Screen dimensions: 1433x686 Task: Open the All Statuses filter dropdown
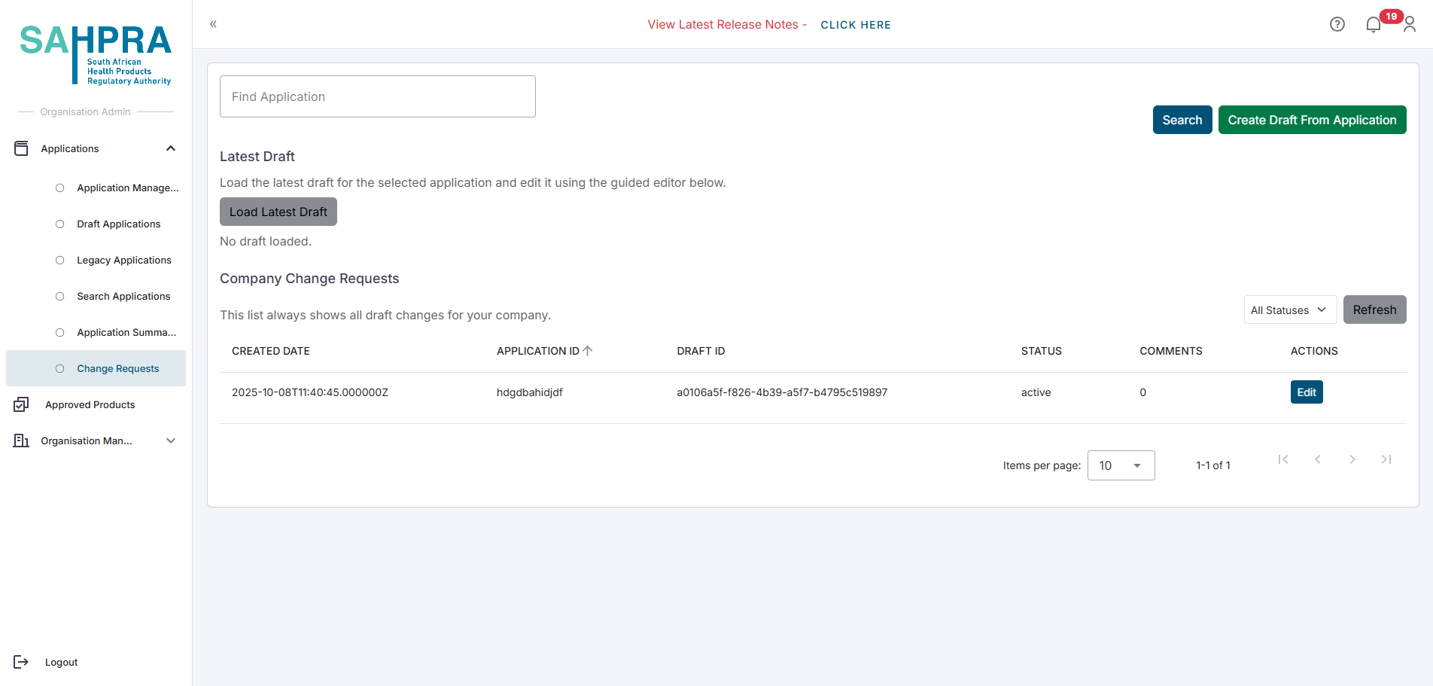click(x=1289, y=309)
